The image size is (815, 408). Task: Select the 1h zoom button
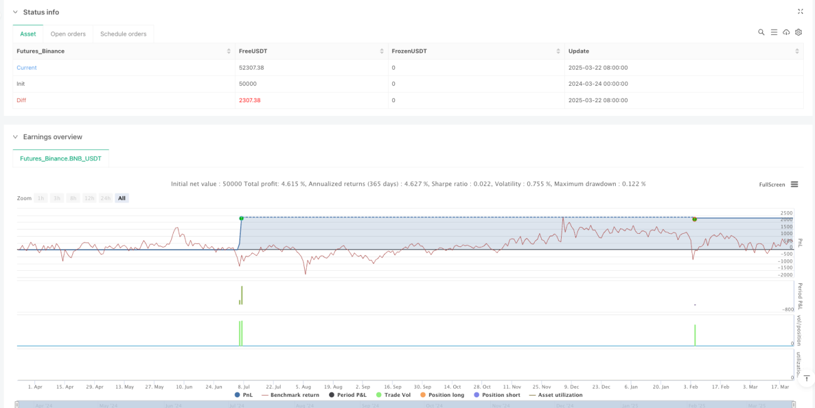tap(41, 198)
